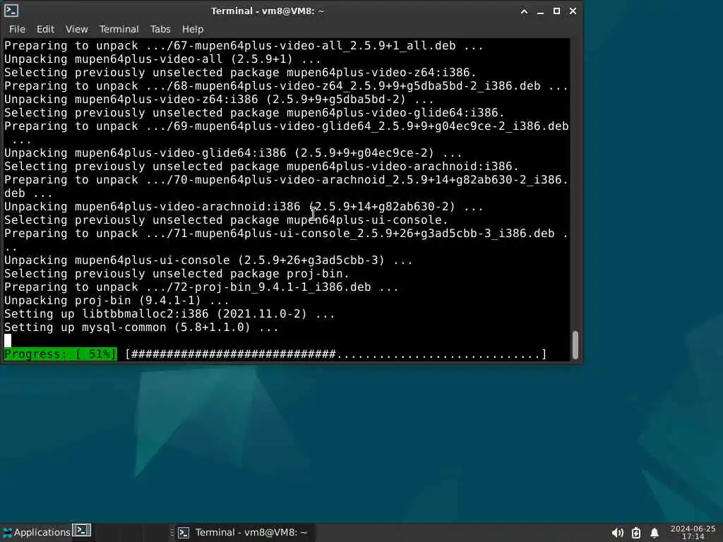Click 'Preparing to unpack .../72-proj-bin_9.4.1-1_i386.deb' line

click(x=201, y=287)
